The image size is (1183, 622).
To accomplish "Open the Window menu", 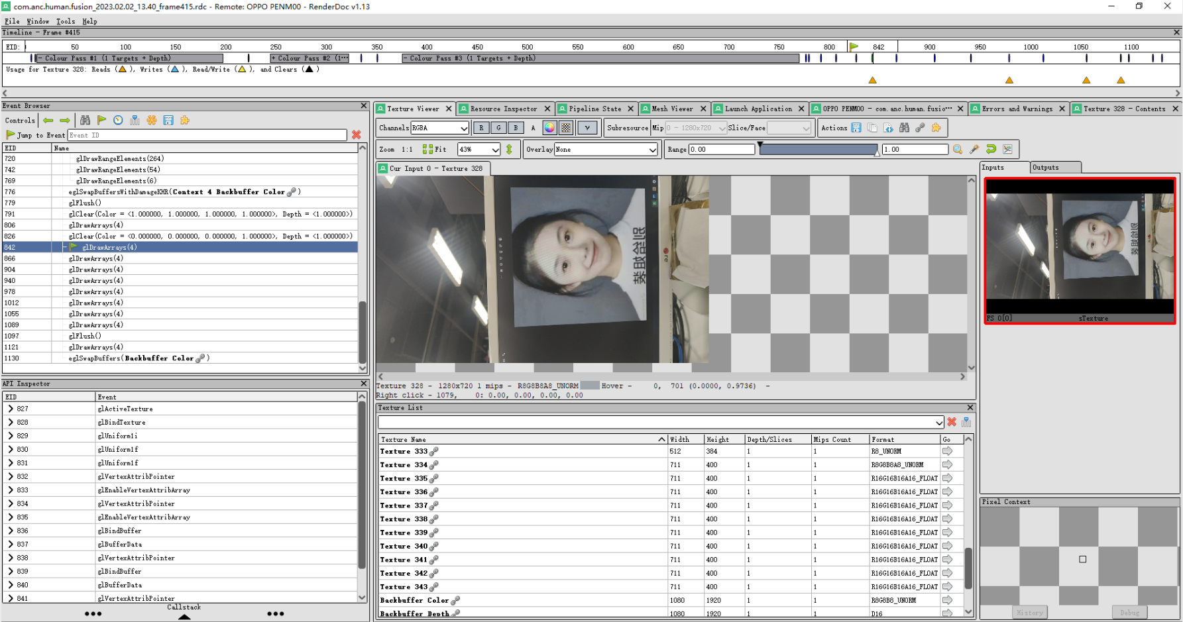I will click(x=38, y=21).
